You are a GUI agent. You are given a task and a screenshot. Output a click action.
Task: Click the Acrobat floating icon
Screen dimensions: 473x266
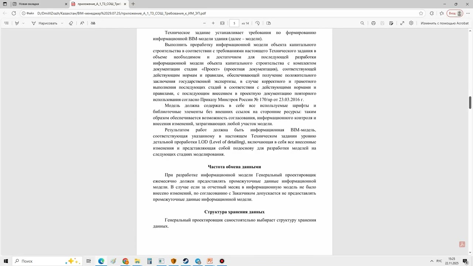point(462,244)
